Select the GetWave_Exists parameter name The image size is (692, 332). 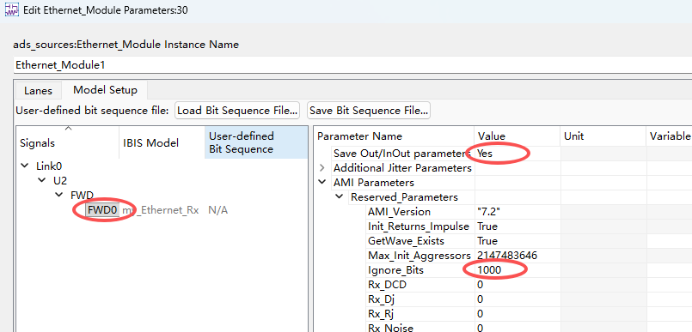click(x=406, y=241)
